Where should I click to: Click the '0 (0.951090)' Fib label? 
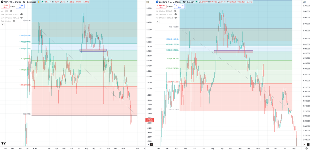tap(174, 110)
